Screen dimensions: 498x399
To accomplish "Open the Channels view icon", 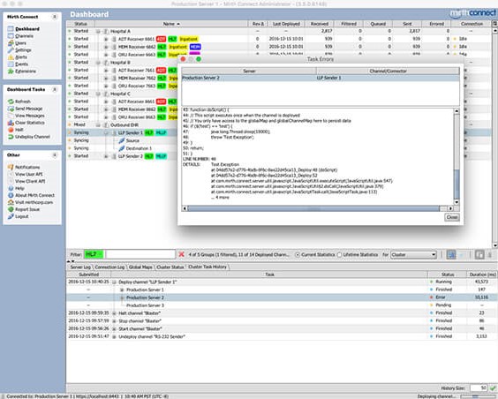I will pos(11,36).
